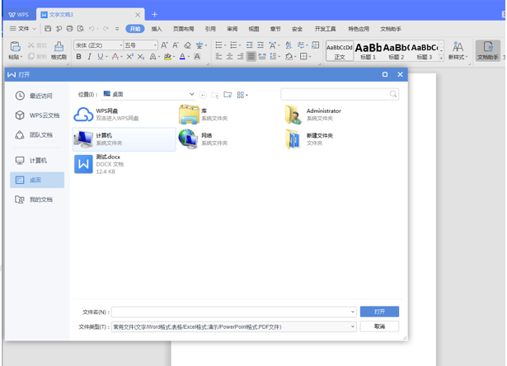Toggle justify alignment
The width and height of the screenshot is (507, 366).
[251, 57]
